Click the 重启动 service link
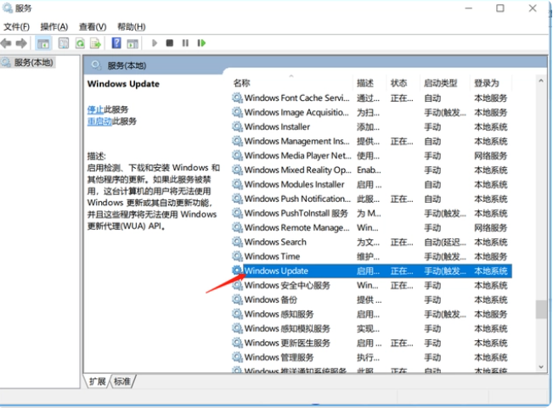The width and height of the screenshot is (553, 408). [x=99, y=121]
